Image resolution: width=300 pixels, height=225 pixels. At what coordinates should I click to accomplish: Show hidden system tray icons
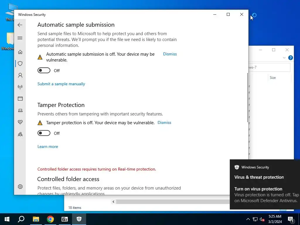click(248, 219)
